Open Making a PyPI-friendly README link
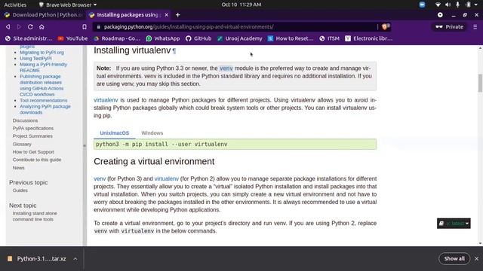The image size is (483, 271). click(x=43, y=67)
